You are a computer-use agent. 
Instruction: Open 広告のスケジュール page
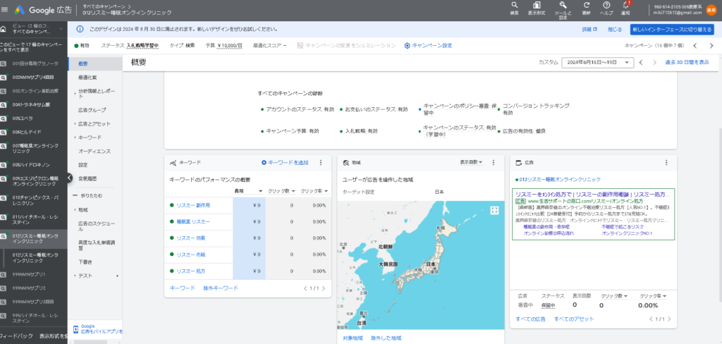(x=97, y=226)
